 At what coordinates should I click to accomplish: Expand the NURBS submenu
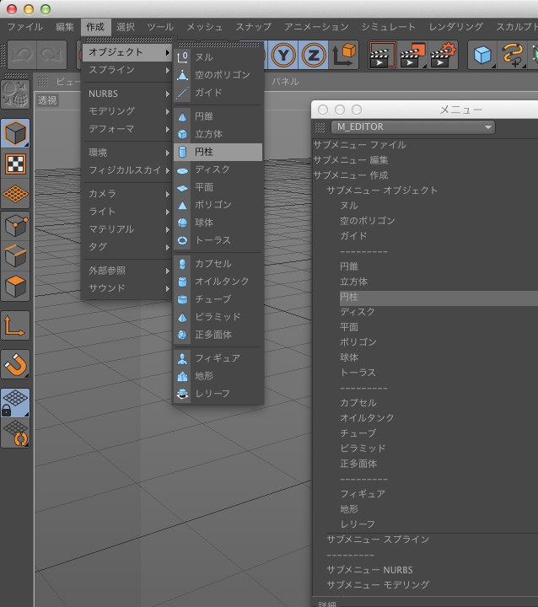127,94
